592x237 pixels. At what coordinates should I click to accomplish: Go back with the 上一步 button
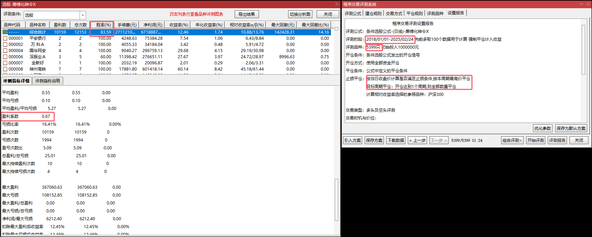click(417, 140)
